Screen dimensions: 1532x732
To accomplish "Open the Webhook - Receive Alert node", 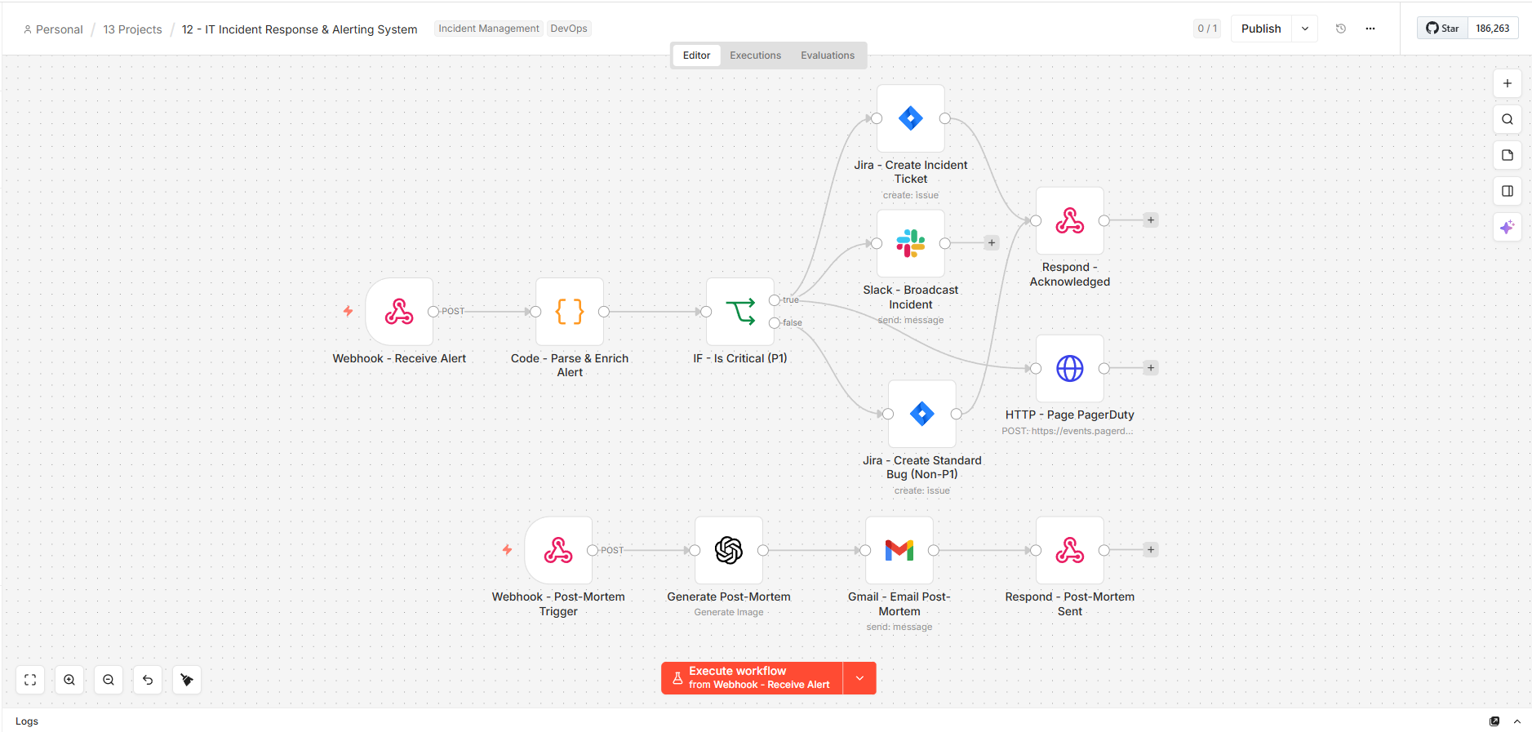I will (x=399, y=312).
